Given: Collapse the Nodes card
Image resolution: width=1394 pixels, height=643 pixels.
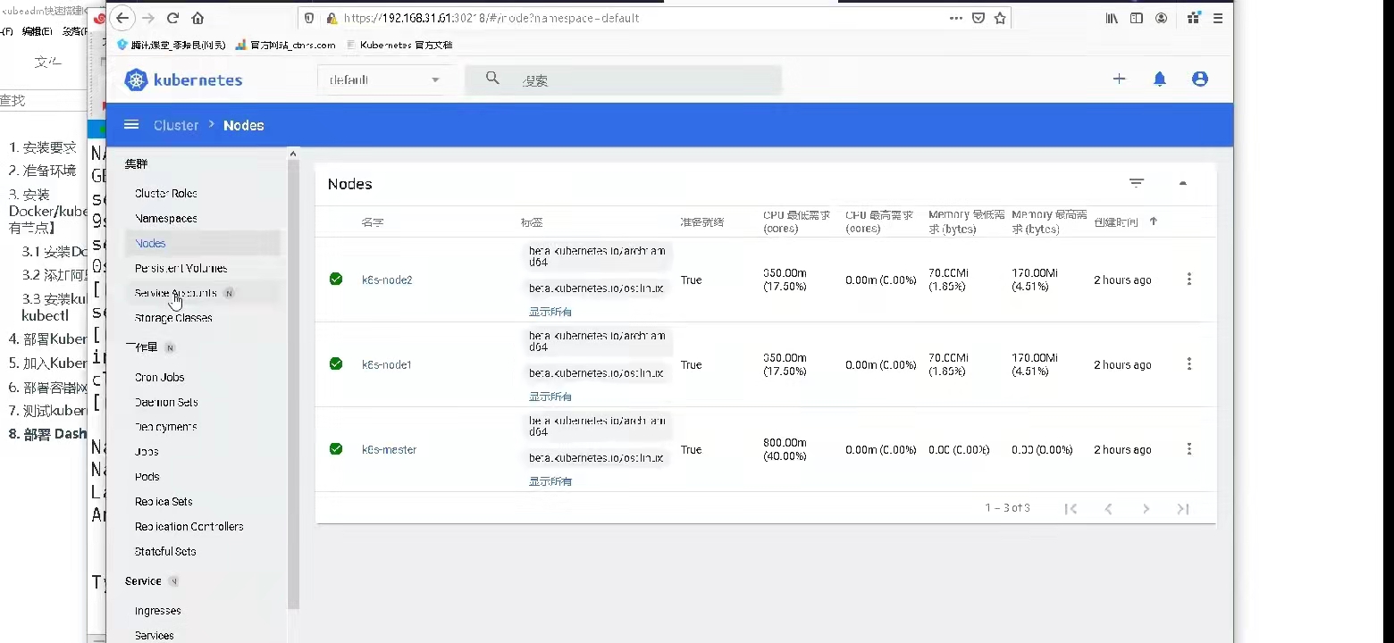Looking at the screenshot, I should 1183,183.
